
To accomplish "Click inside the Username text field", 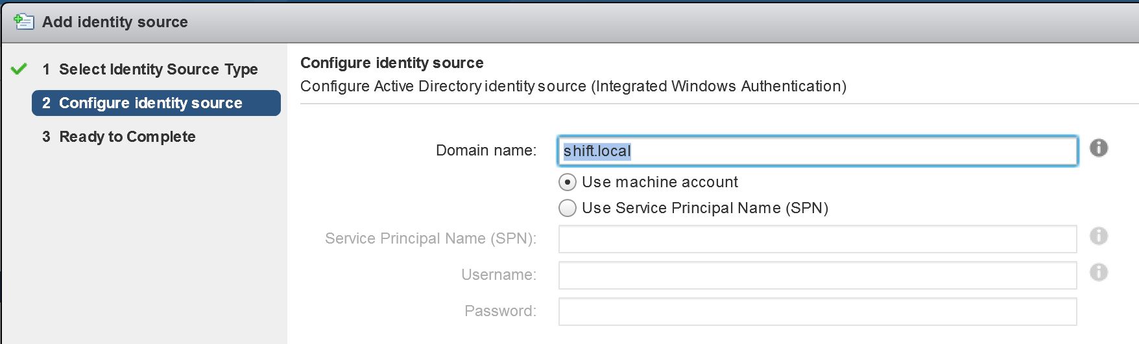I will pyautogui.click(x=818, y=275).
